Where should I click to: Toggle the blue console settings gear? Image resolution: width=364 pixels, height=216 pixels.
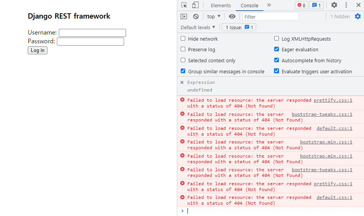pos(358,16)
